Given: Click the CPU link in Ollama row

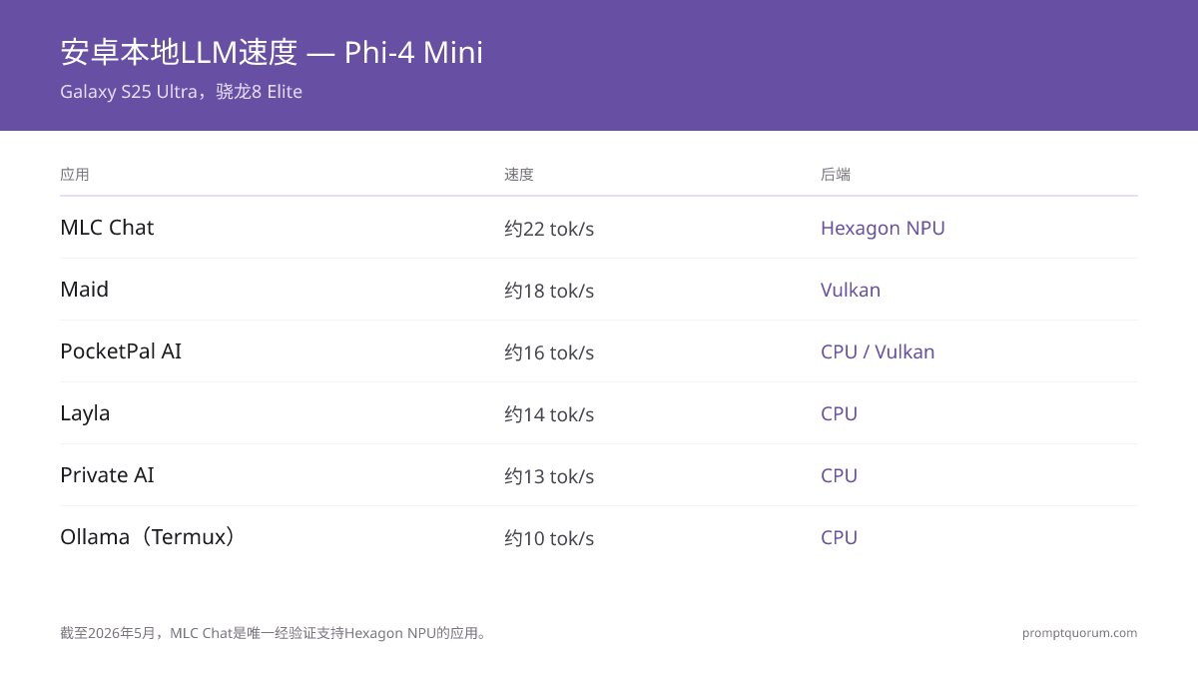Looking at the screenshot, I should coord(839,537).
